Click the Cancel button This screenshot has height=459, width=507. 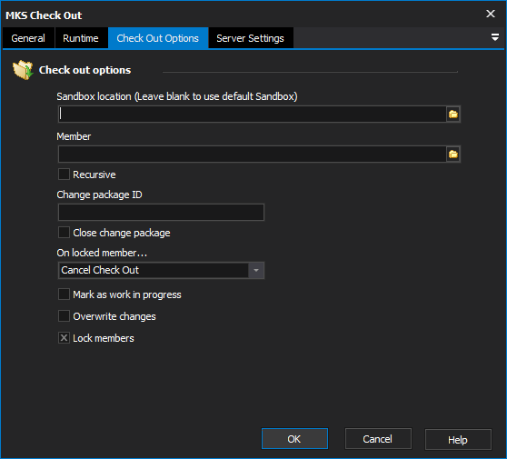(378, 439)
